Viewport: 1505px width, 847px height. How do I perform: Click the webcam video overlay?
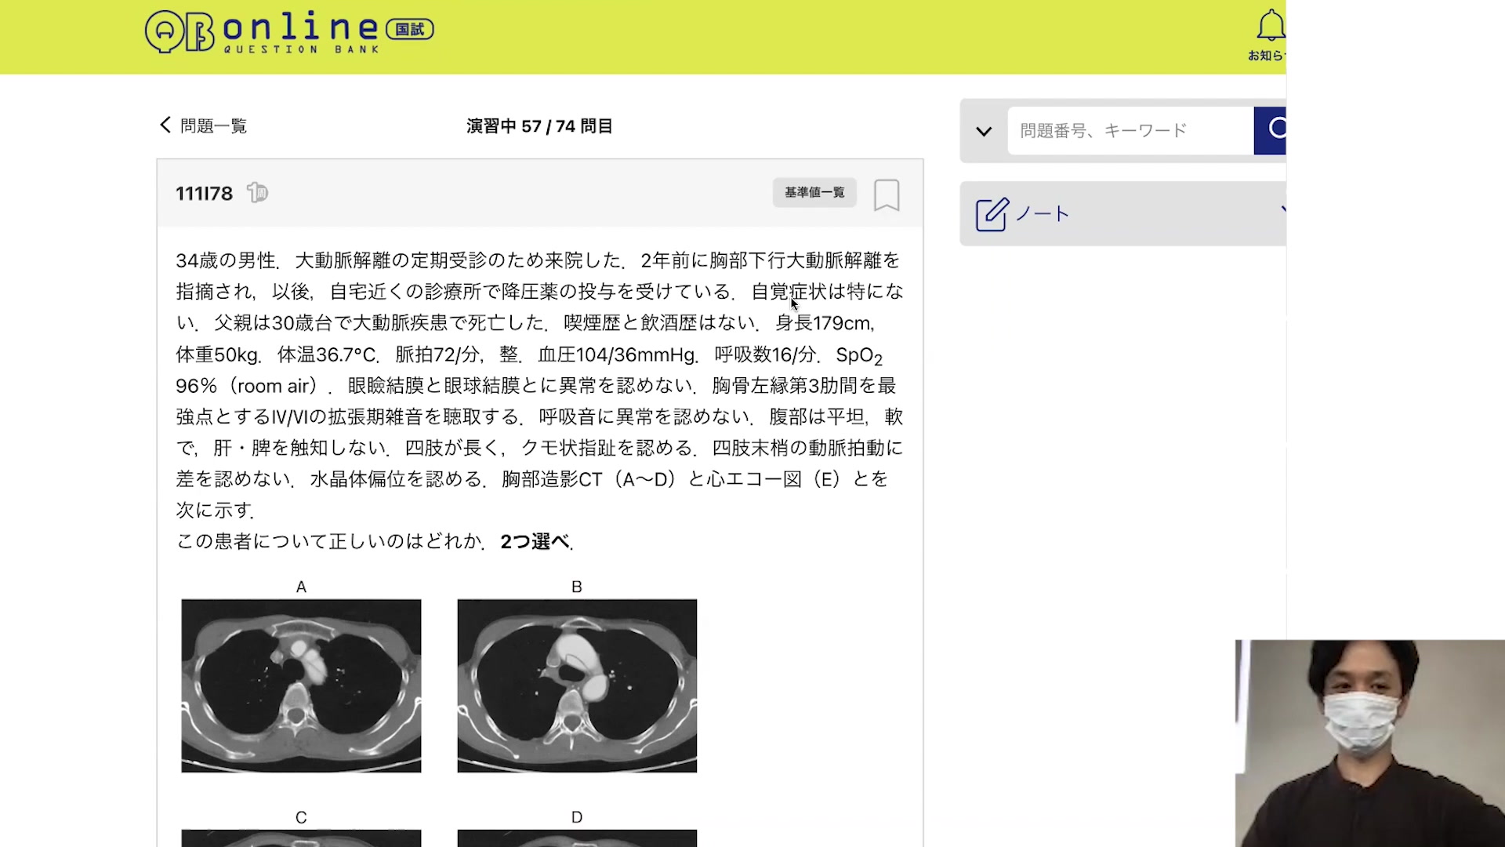click(x=1369, y=743)
